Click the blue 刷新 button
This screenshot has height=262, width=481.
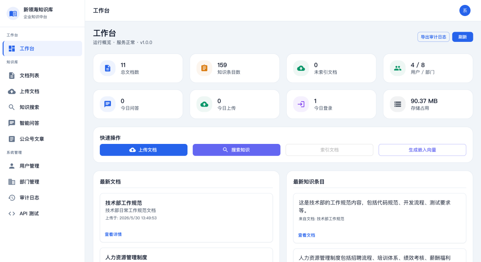(x=463, y=37)
